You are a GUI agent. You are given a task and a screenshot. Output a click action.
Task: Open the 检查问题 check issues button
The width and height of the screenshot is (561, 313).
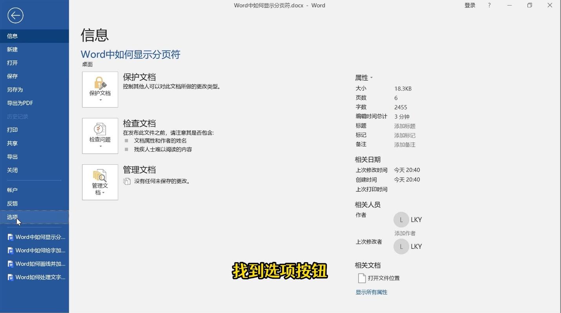[100, 136]
